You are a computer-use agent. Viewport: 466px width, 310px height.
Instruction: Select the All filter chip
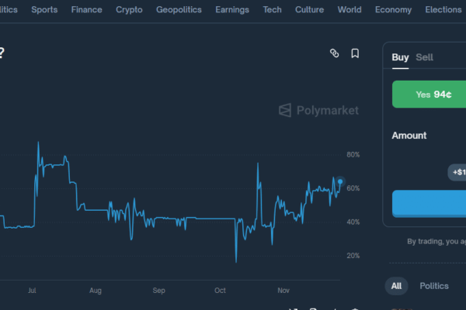pos(396,286)
